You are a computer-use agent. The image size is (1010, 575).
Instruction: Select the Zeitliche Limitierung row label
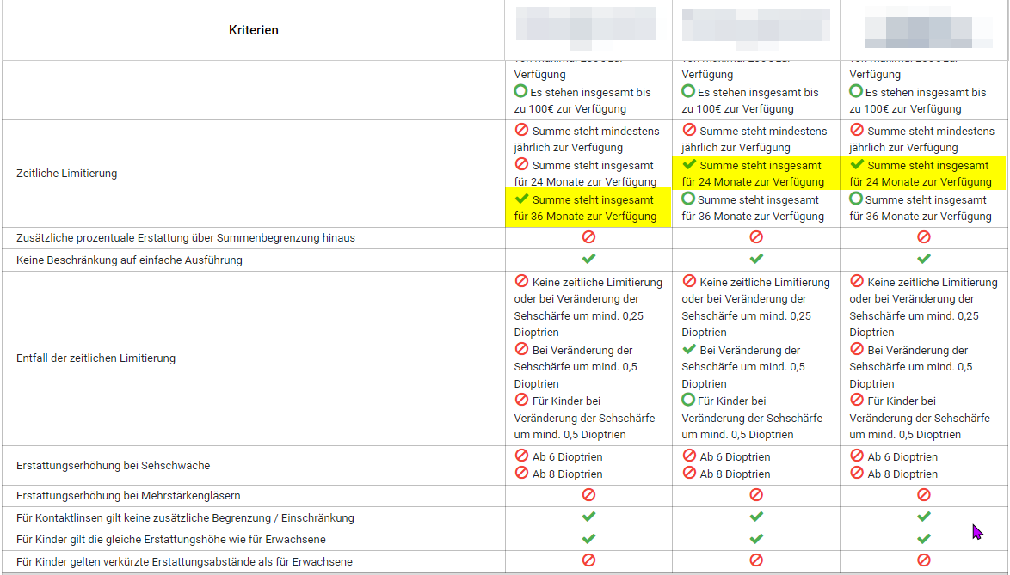point(66,174)
